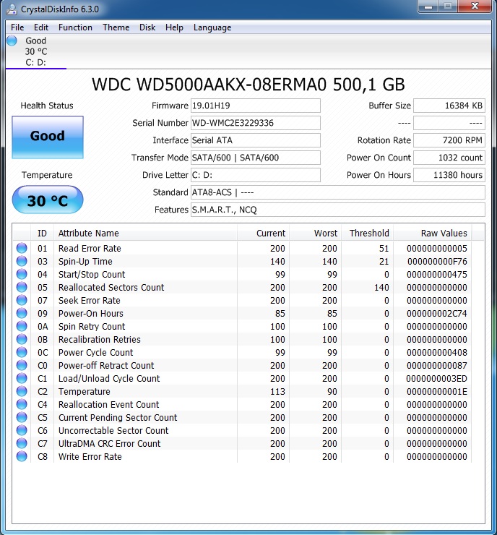Image resolution: width=497 pixels, height=535 pixels.
Task: Click the ID column header
Action: 42,233
